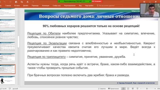Click the zoom percentage value in status bar
The width and height of the screenshot is (160, 90).
(158, 89)
